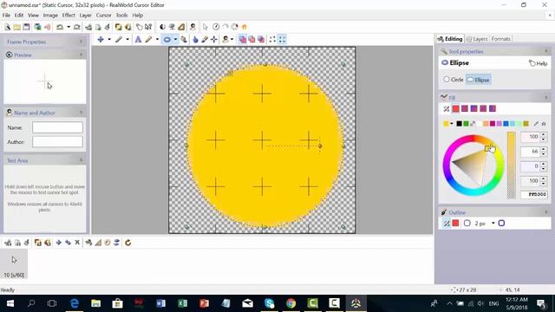Click the clock icon in main toolbar
This screenshot has height=312, width=555.
216,27
